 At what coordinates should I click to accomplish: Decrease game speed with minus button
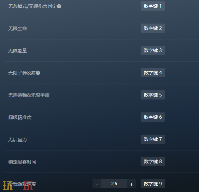[97, 184]
